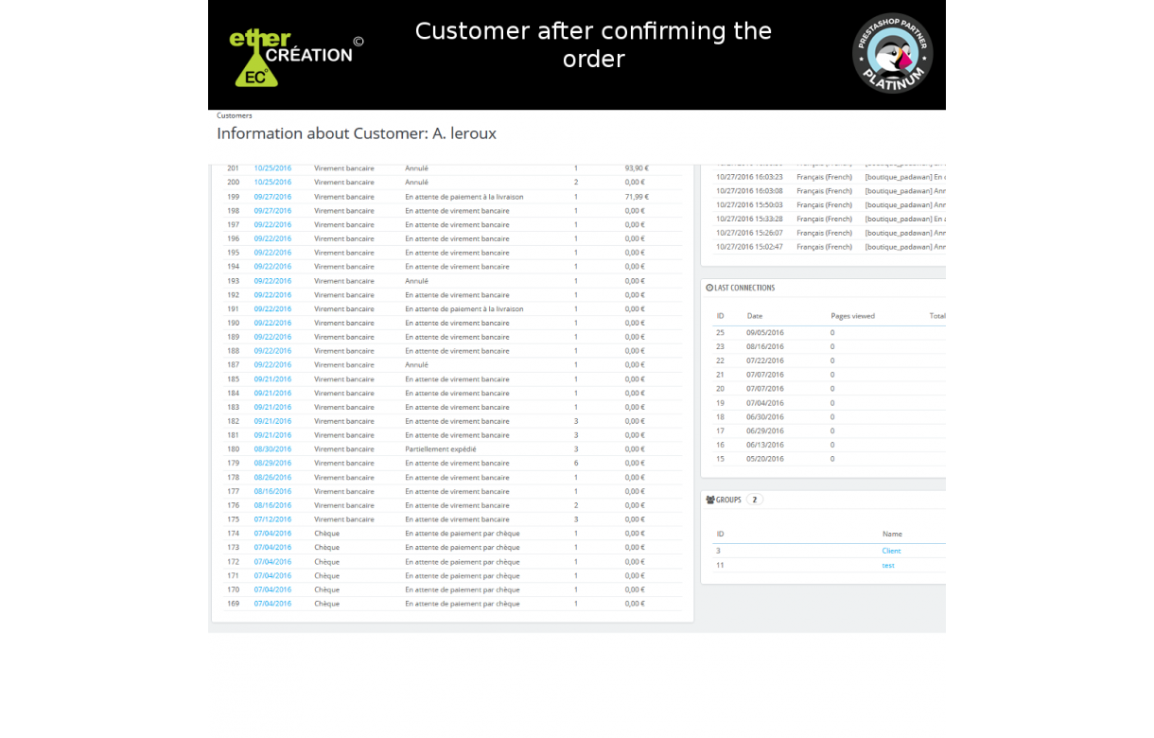Open order 169 date link
The width and height of the screenshot is (1154, 738).
click(272, 604)
